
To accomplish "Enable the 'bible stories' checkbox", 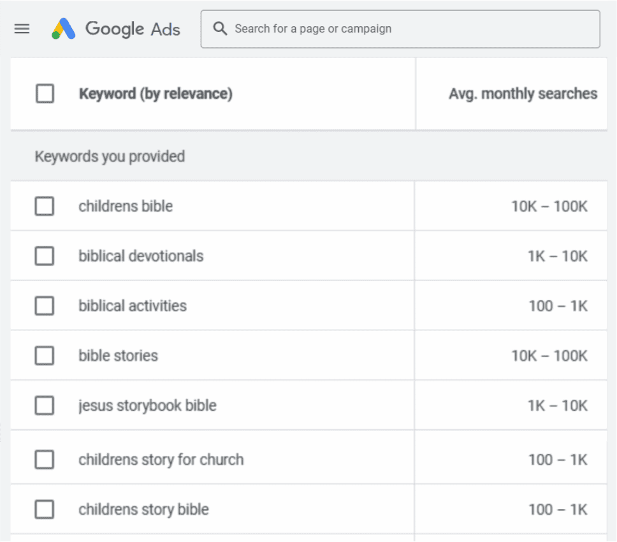I will tap(45, 355).
